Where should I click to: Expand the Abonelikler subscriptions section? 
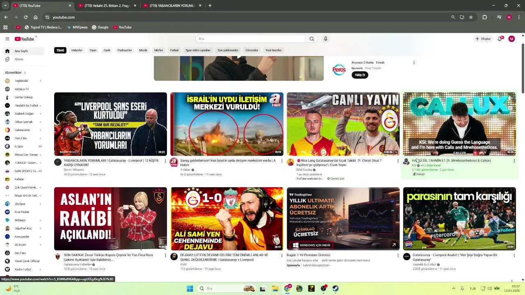(15, 73)
